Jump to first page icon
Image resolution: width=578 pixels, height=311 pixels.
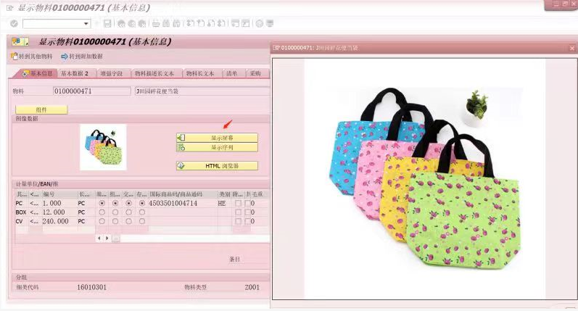pos(190,24)
